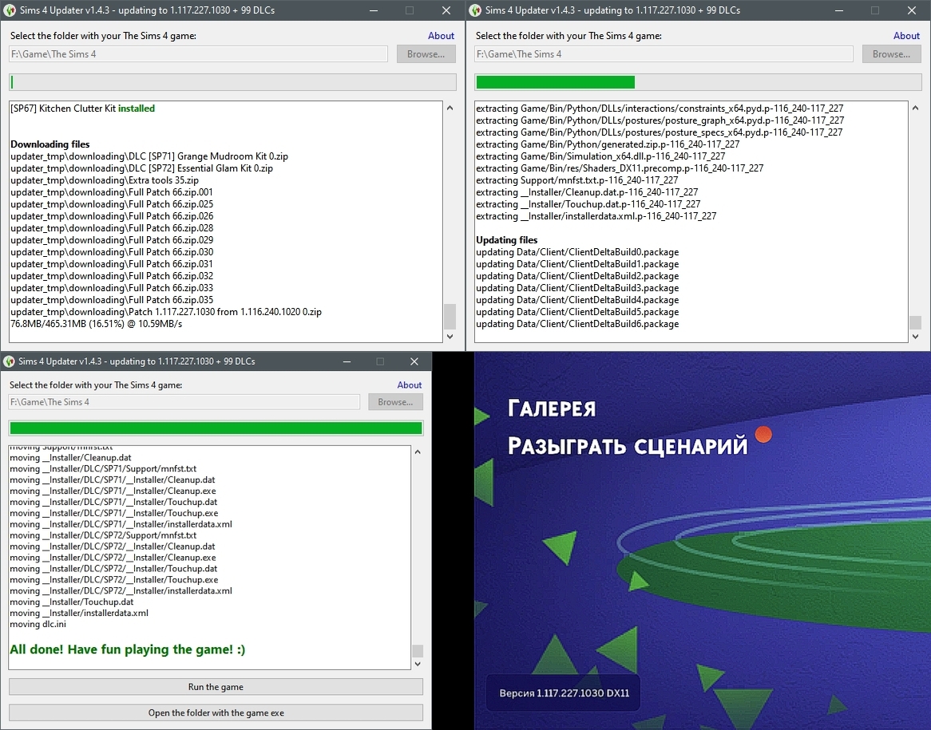Close the top-right updater window
Viewport: 931px width, 730px height.
(x=911, y=10)
